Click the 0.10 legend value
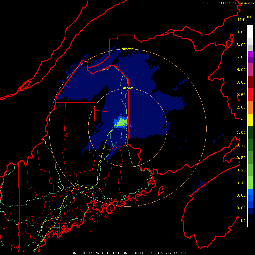The width and height of the screenshot is (255, 255). point(241,183)
